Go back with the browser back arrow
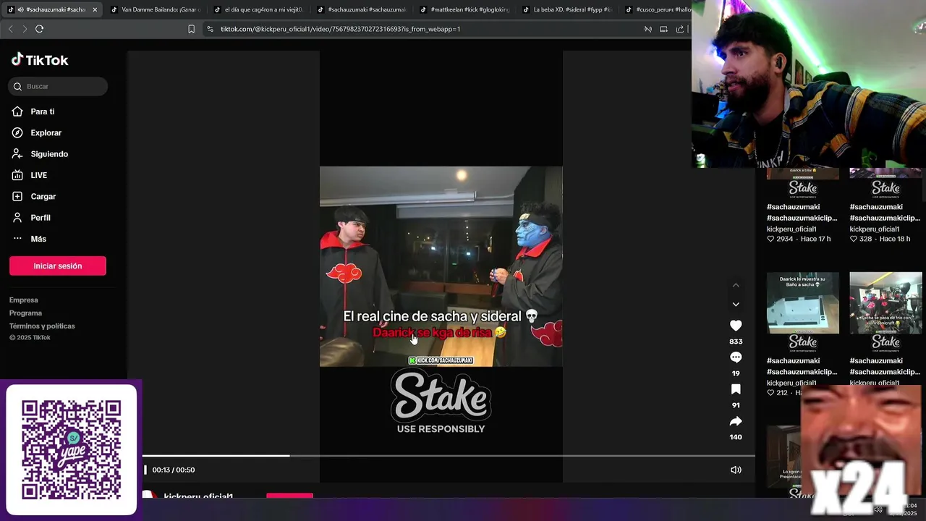This screenshot has width=926, height=521. (x=10, y=29)
